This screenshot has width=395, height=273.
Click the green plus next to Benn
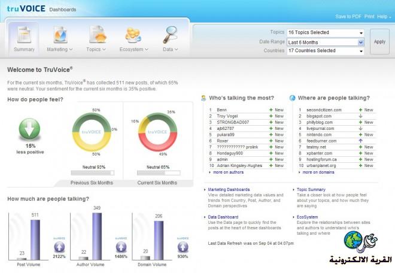271,110
